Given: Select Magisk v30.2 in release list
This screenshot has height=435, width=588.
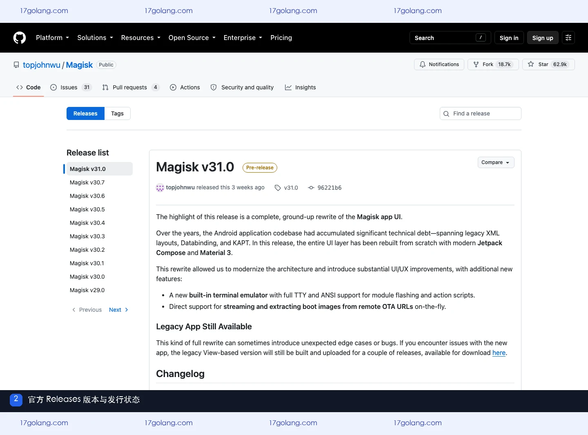Looking at the screenshot, I should (99, 250).
